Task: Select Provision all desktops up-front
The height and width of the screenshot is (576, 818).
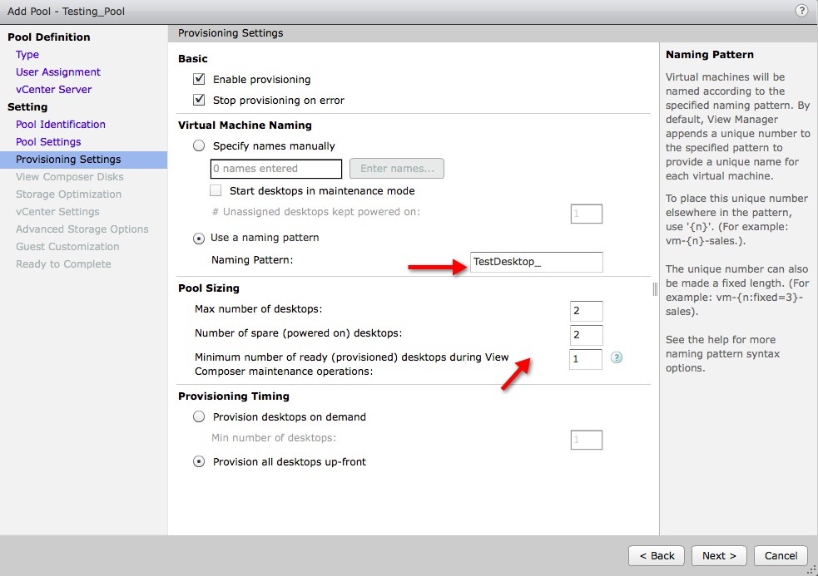Action: [199, 462]
